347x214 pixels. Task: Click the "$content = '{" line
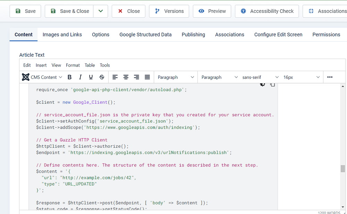coord(53,171)
